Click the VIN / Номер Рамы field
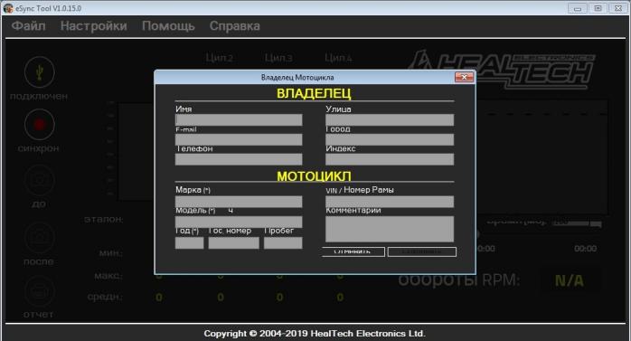The height and width of the screenshot is (341, 631). coord(390,202)
